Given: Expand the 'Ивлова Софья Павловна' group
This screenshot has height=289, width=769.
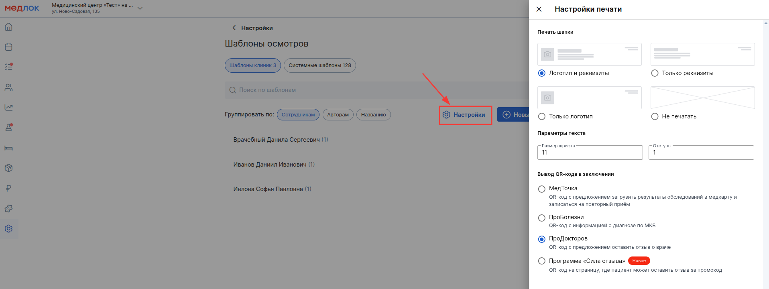Looking at the screenshot, I should point(268,189).
